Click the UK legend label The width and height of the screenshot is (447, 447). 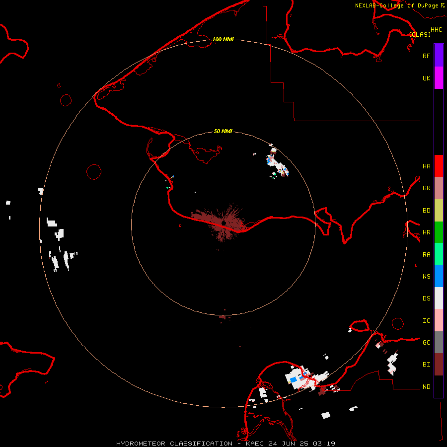(426, 78)
